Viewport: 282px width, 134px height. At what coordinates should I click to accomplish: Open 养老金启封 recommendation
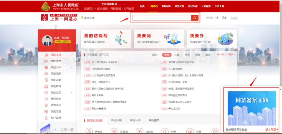click(174, 109)
